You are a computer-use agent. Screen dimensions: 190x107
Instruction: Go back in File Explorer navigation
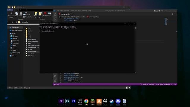(9, 22)
